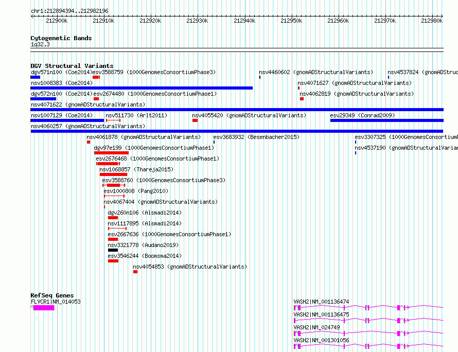The width and height of the screenshot is (458, 352).
Task: Select nsv4054853 gnomADStructuralVariants label
Action: point(190,267)
